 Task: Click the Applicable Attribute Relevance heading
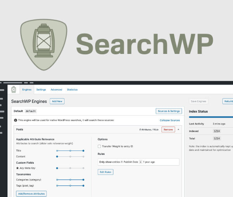point(35,139)
